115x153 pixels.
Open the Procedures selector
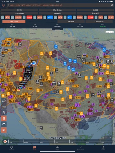click(x=20, y=13)
